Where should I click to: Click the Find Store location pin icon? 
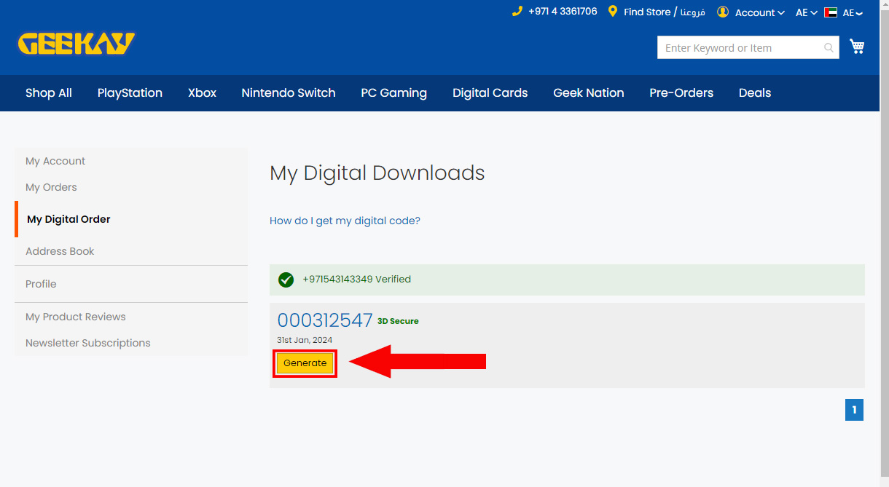613,12
